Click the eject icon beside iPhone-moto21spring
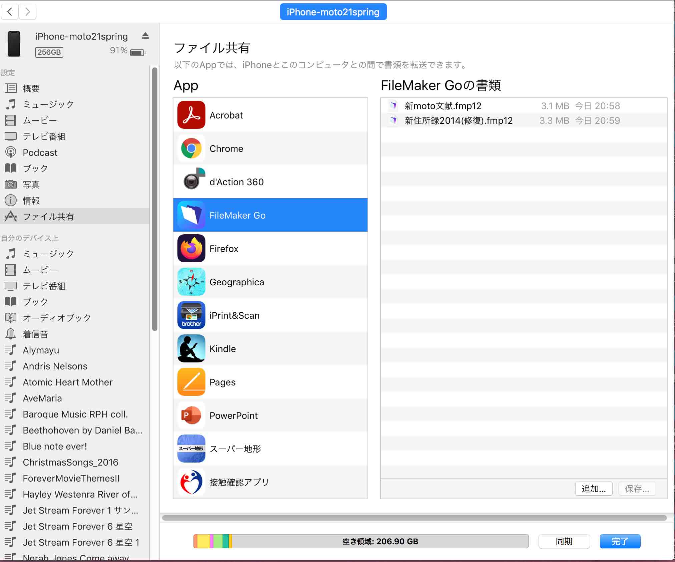This screenshot has height=562, width=675. click(x=145, y=36)
